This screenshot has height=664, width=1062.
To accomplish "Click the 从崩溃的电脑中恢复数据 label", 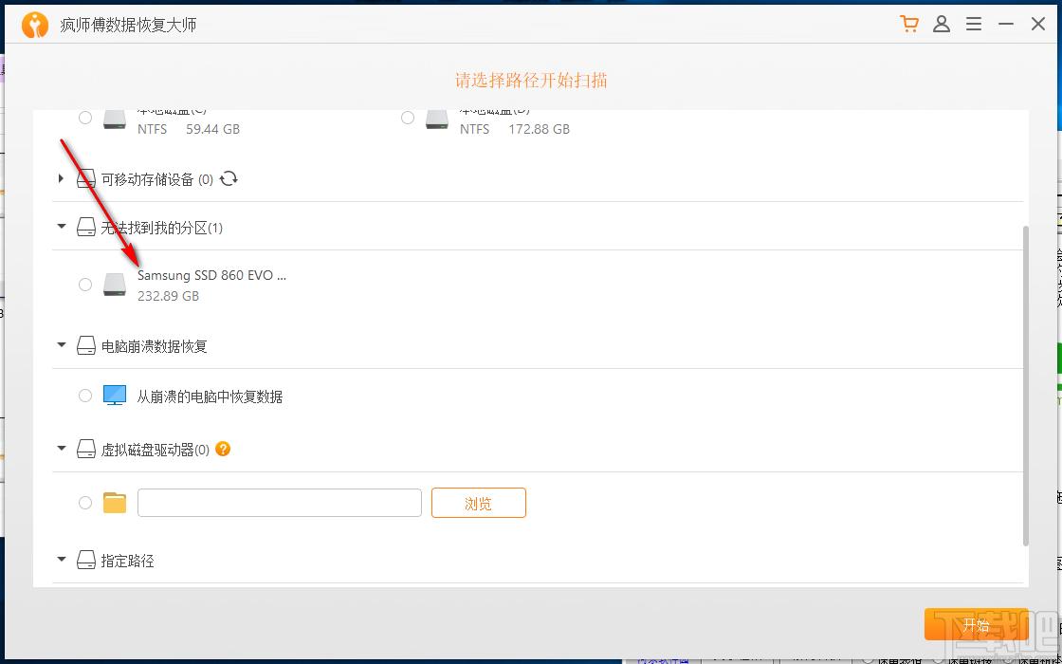I will [x=210, y=397].
